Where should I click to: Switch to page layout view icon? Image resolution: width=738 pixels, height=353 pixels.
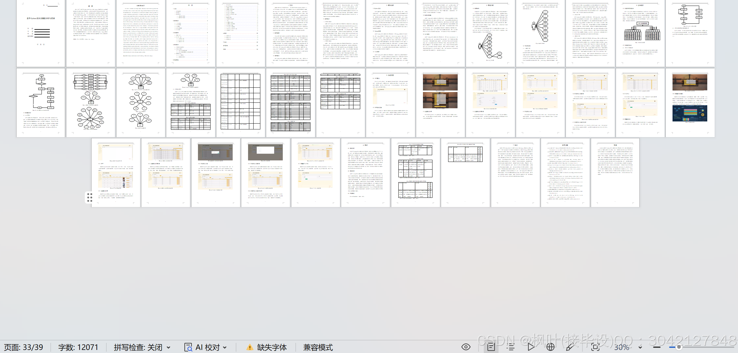click(x=491, y=347)
